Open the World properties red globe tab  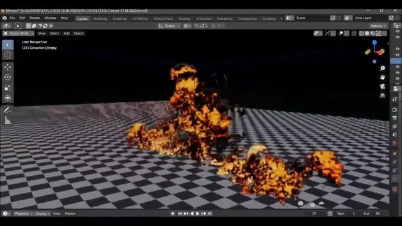click(x=395, y=143)
